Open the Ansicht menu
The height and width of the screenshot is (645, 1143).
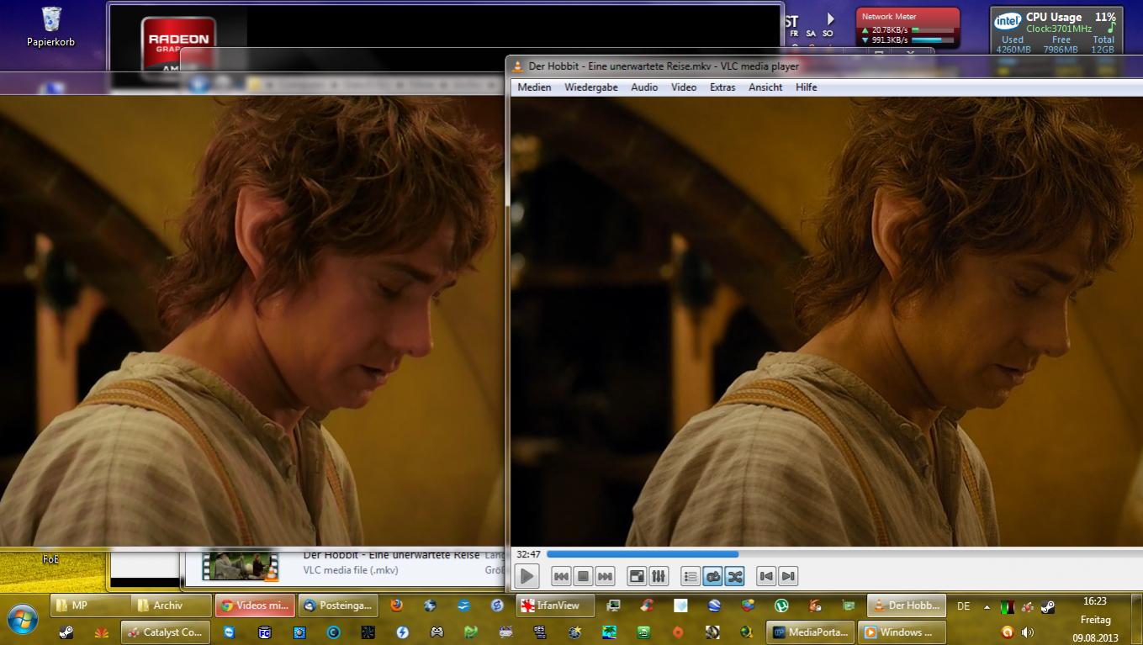765,87
